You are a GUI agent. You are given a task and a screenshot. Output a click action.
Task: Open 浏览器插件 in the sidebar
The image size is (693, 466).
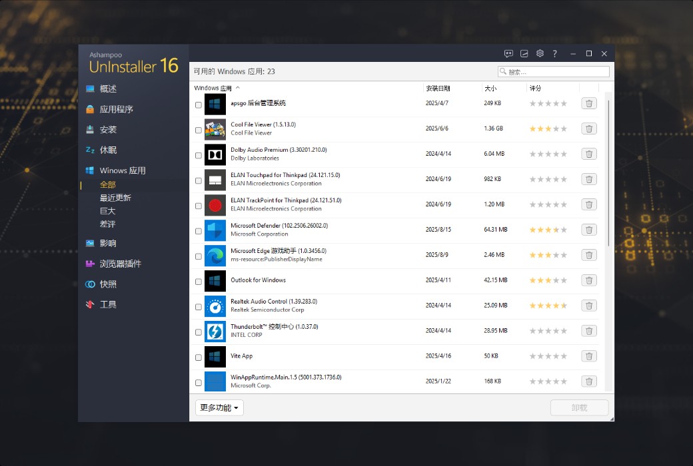click(120, 264)
